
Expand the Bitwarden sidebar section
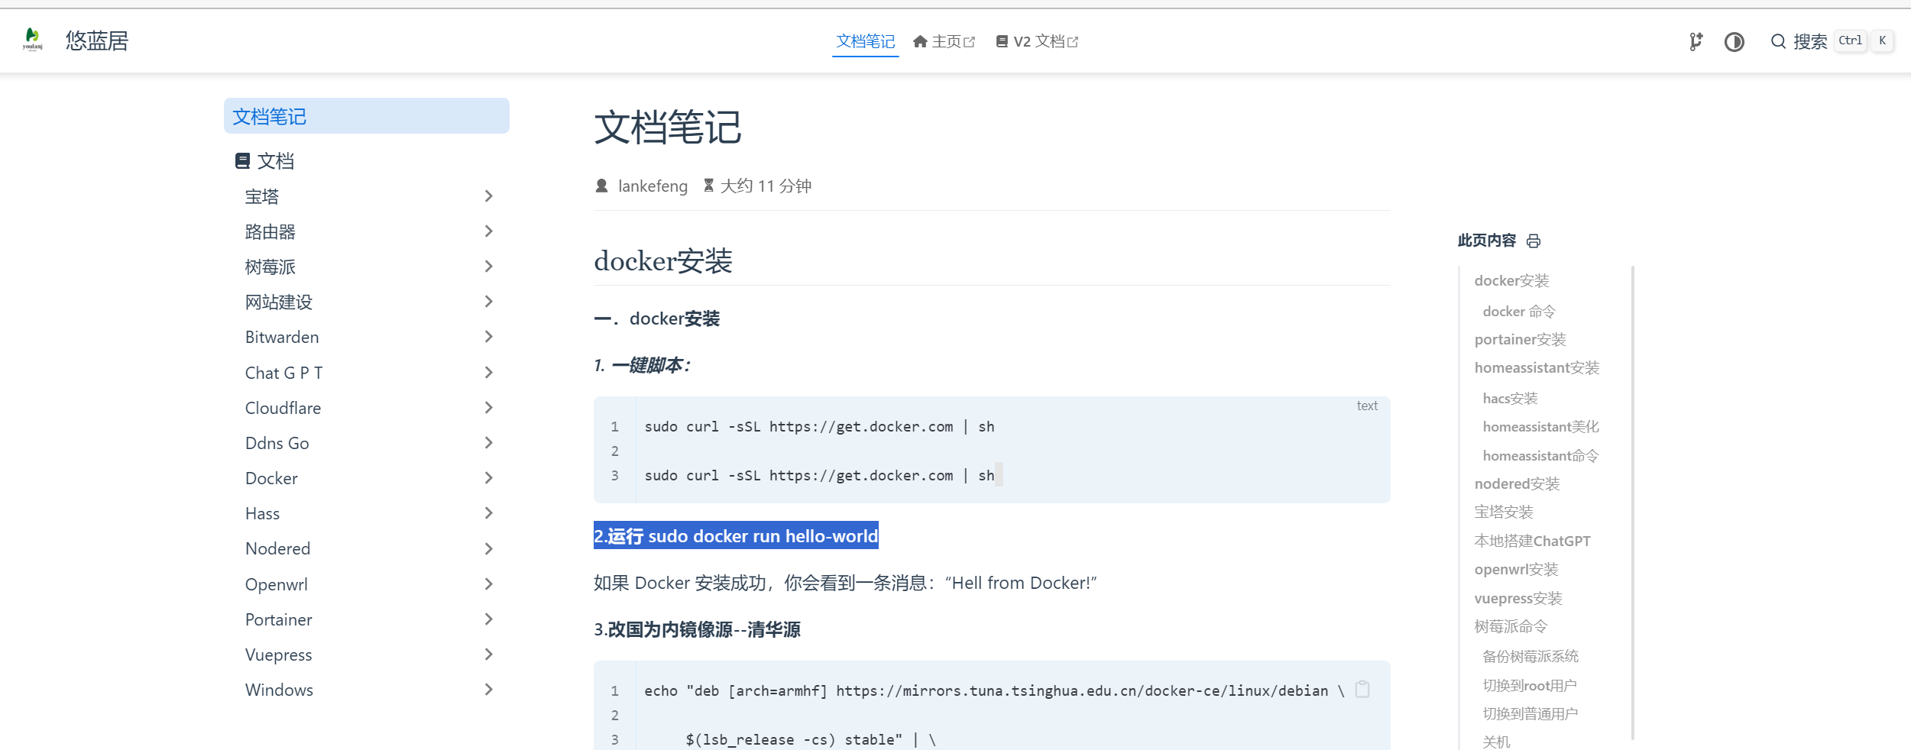tap(368, 337)
